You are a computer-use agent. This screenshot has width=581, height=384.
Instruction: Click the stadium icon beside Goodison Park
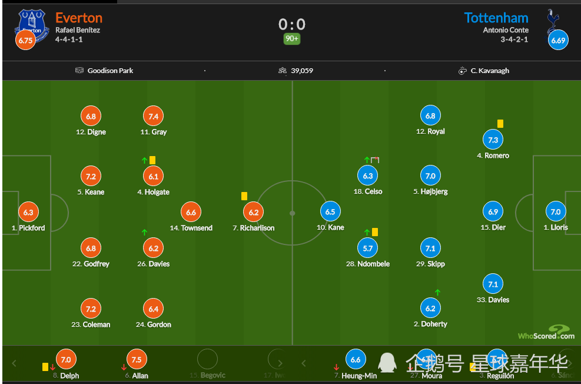(79, 71)
